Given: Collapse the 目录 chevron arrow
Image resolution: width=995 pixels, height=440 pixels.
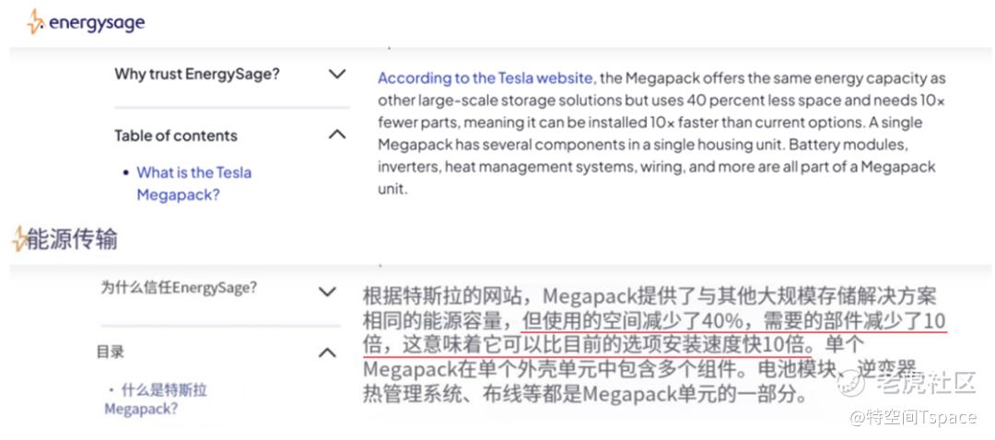Looking at the screenshot, I should [x=327, y=352].
